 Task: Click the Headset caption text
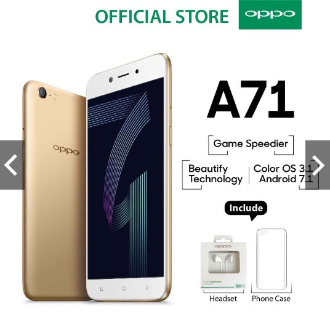(223, 299)
